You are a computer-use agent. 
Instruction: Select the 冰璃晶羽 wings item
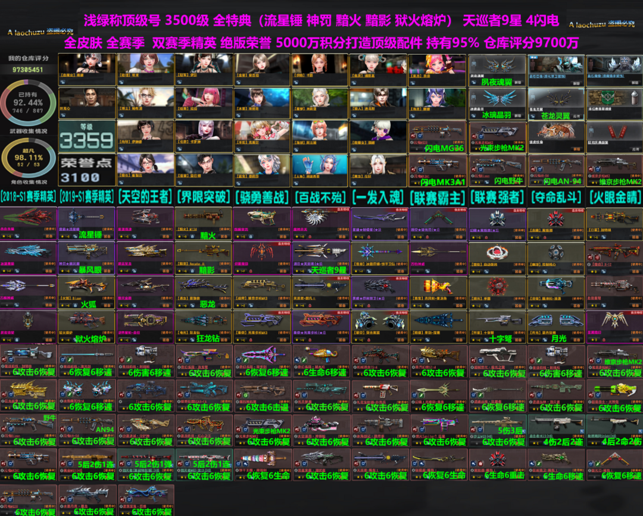click(497, 104)
